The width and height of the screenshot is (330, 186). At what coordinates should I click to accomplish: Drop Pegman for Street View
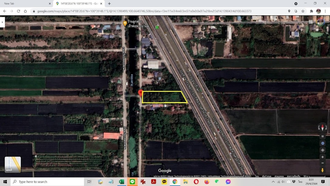click(x=322, y=170)
